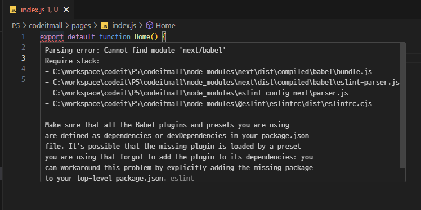The height and width of the screenshot is (210, 421).
Task: Click the red-underlined export keyword
Action: [52, 36]
